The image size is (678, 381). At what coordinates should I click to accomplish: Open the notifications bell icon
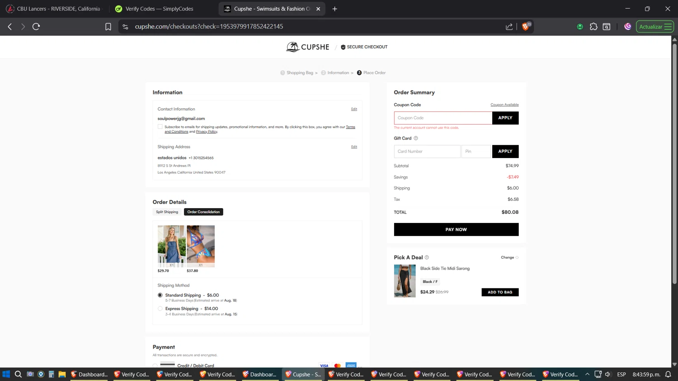click(668, 374)
